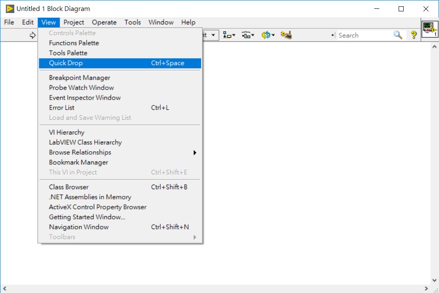
Task: Select Functions Palette from View menu
Action: 120,43
